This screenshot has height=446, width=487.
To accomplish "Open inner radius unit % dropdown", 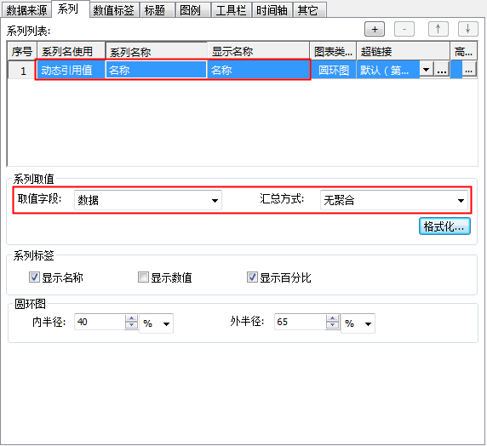I will [156, 323].
